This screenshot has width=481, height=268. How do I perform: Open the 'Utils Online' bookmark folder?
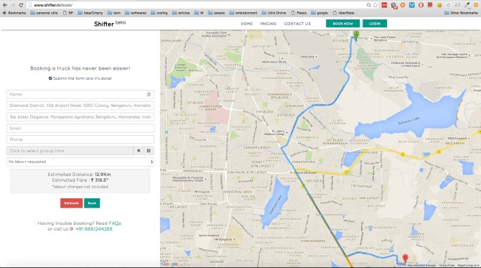pyautogui.click(x=274, y=13)
